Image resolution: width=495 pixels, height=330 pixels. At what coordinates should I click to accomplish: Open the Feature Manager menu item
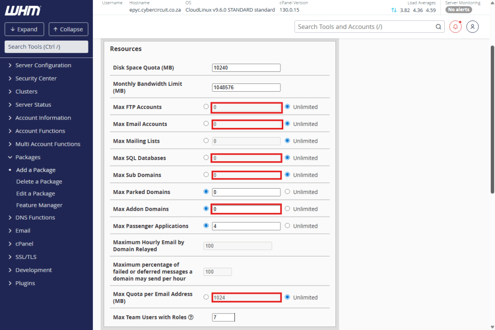(x=39, y=205)
